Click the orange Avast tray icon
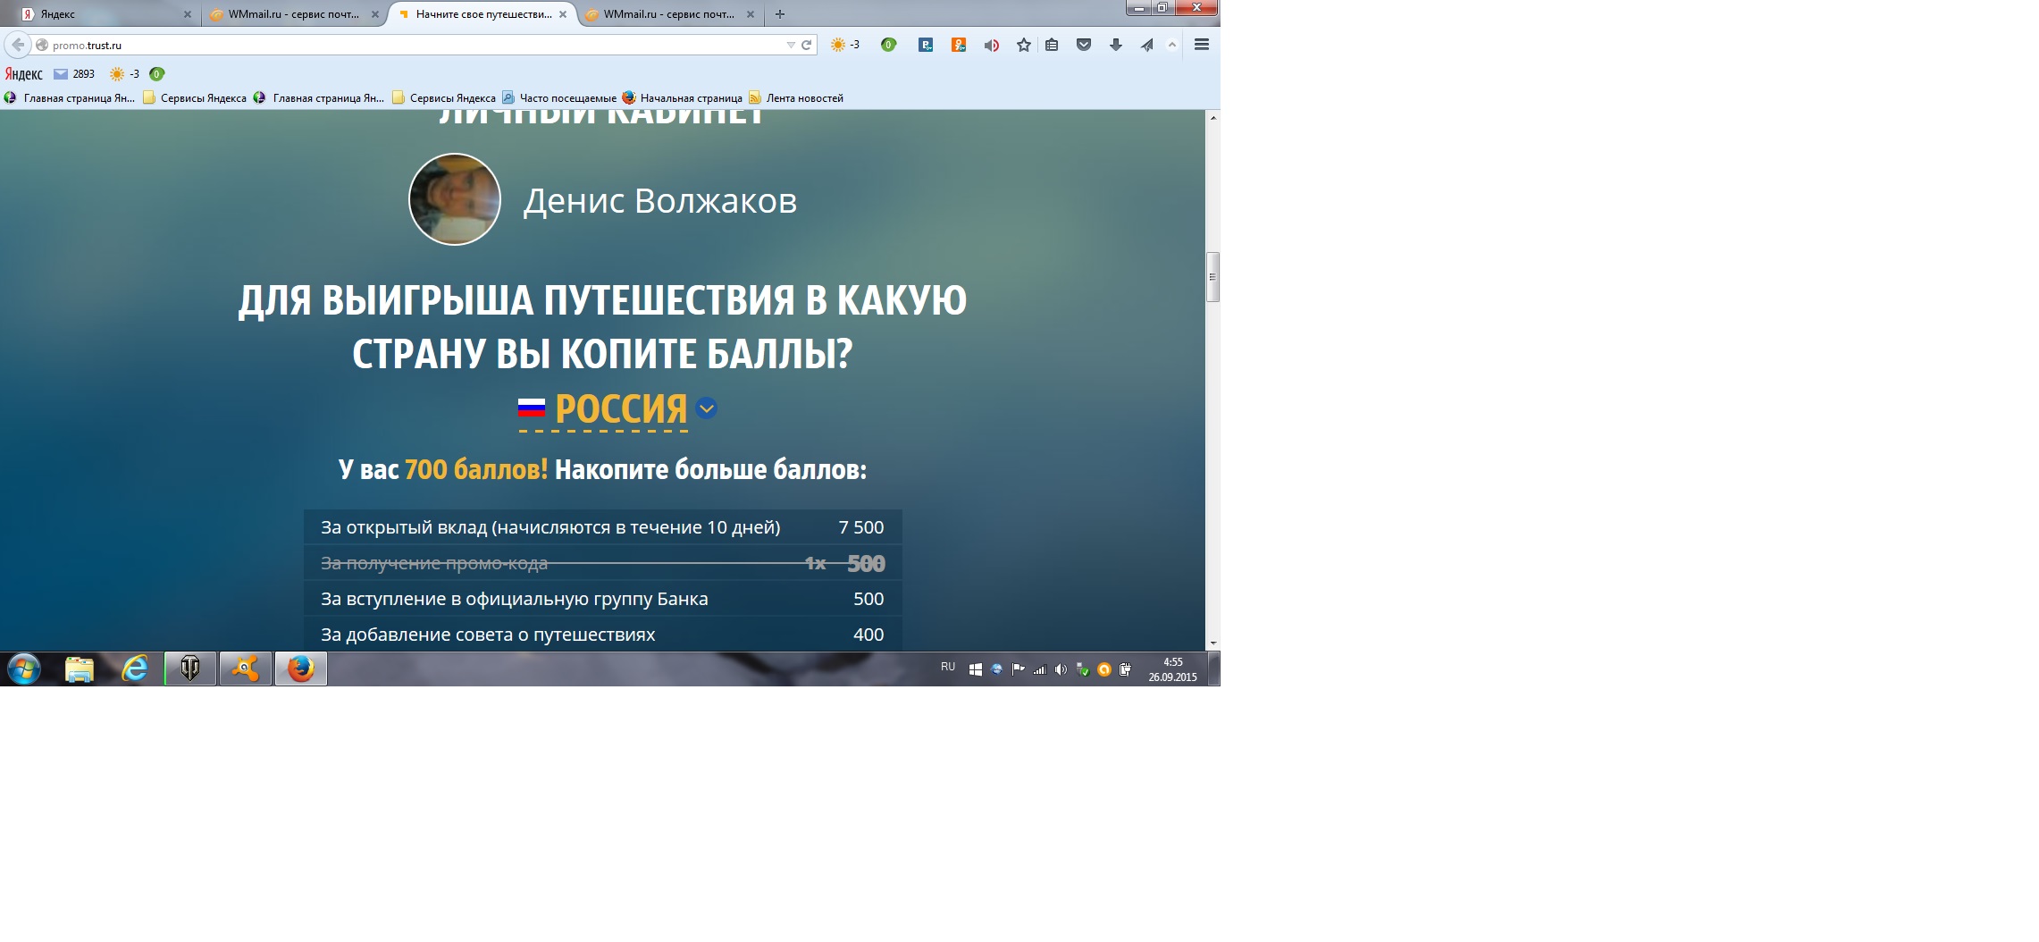The image size is (2039, 942). (x=1104, y=669)
